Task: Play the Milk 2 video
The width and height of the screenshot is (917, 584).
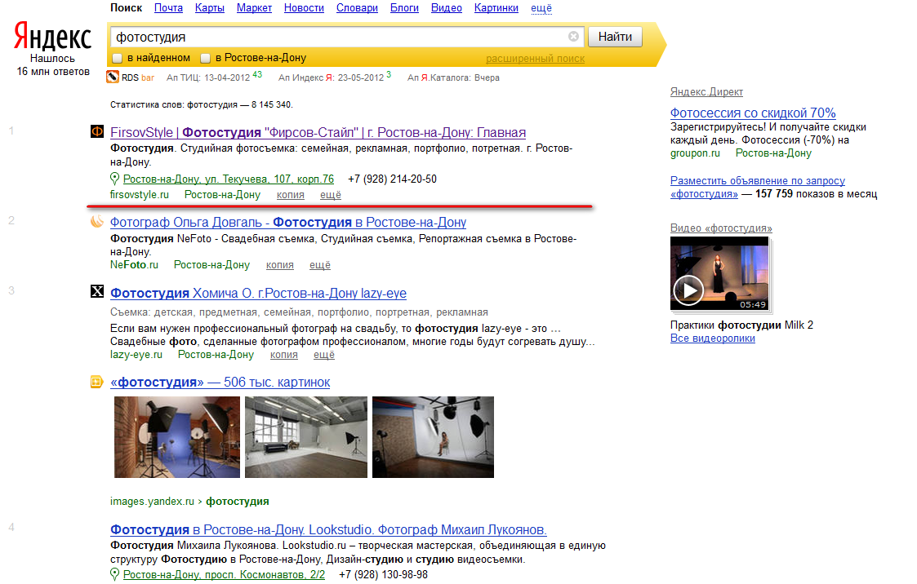Action: [689, 290]
